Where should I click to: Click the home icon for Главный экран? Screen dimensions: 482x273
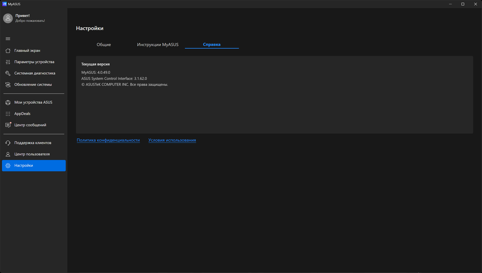[x=8, y=51]
